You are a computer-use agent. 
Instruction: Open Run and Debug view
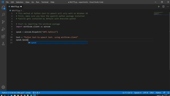tap(3, 29)
